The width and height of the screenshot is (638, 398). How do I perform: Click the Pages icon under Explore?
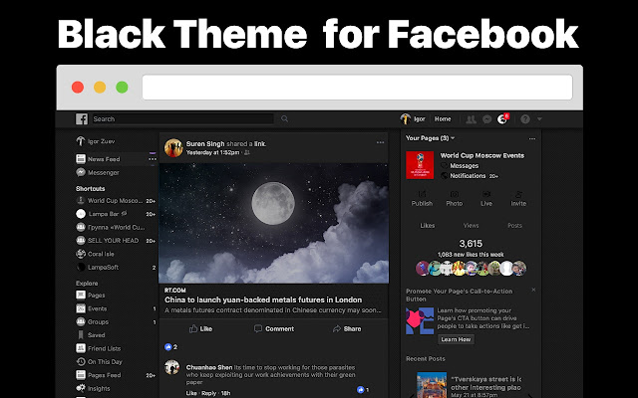pyautogui.click(x=81, y=295)
